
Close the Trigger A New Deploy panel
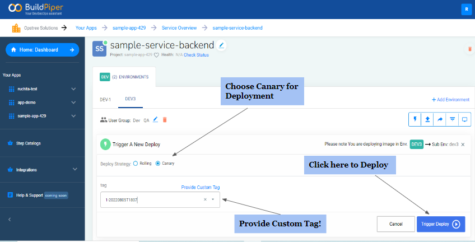(463, 145)
